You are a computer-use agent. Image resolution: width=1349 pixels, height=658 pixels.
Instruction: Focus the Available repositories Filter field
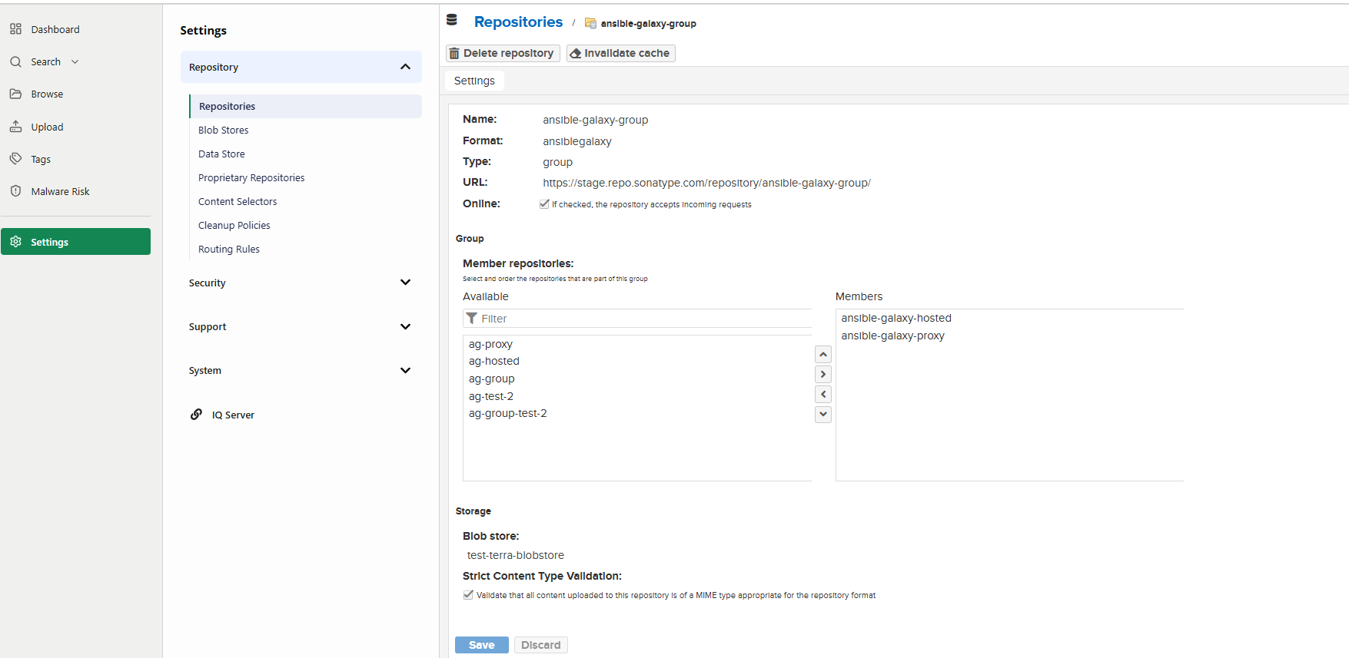click(637, 319)
